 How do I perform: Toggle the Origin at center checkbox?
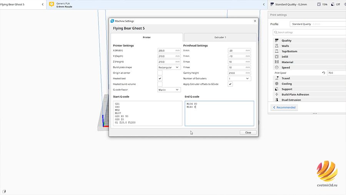(160, 73)
